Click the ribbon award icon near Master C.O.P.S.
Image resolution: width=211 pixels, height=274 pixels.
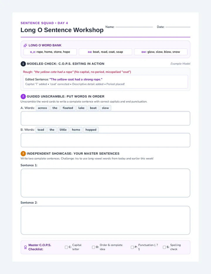[x=25, y=247]
